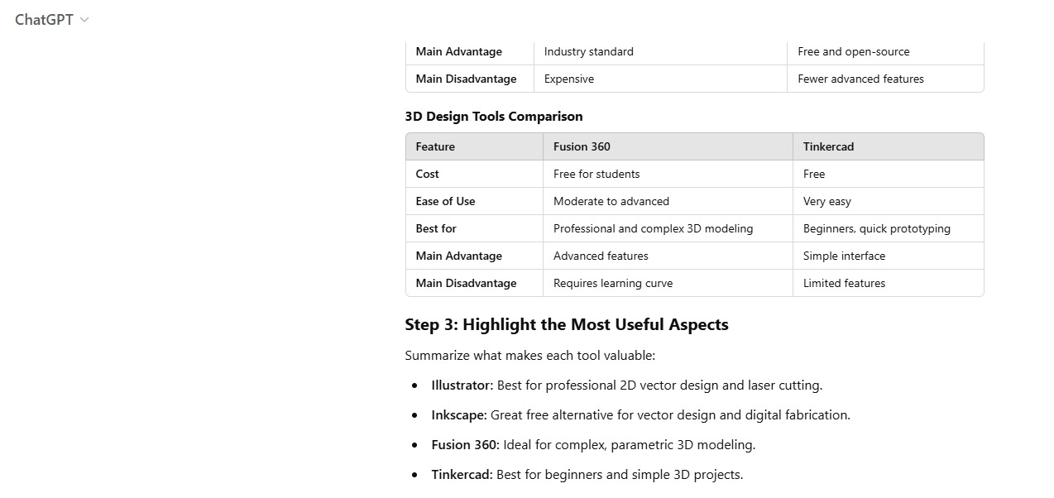Click the "Ease of Use" row label
Image resolution: width=1054 pixels, height=498 pixels.
(x=445, y=201)
